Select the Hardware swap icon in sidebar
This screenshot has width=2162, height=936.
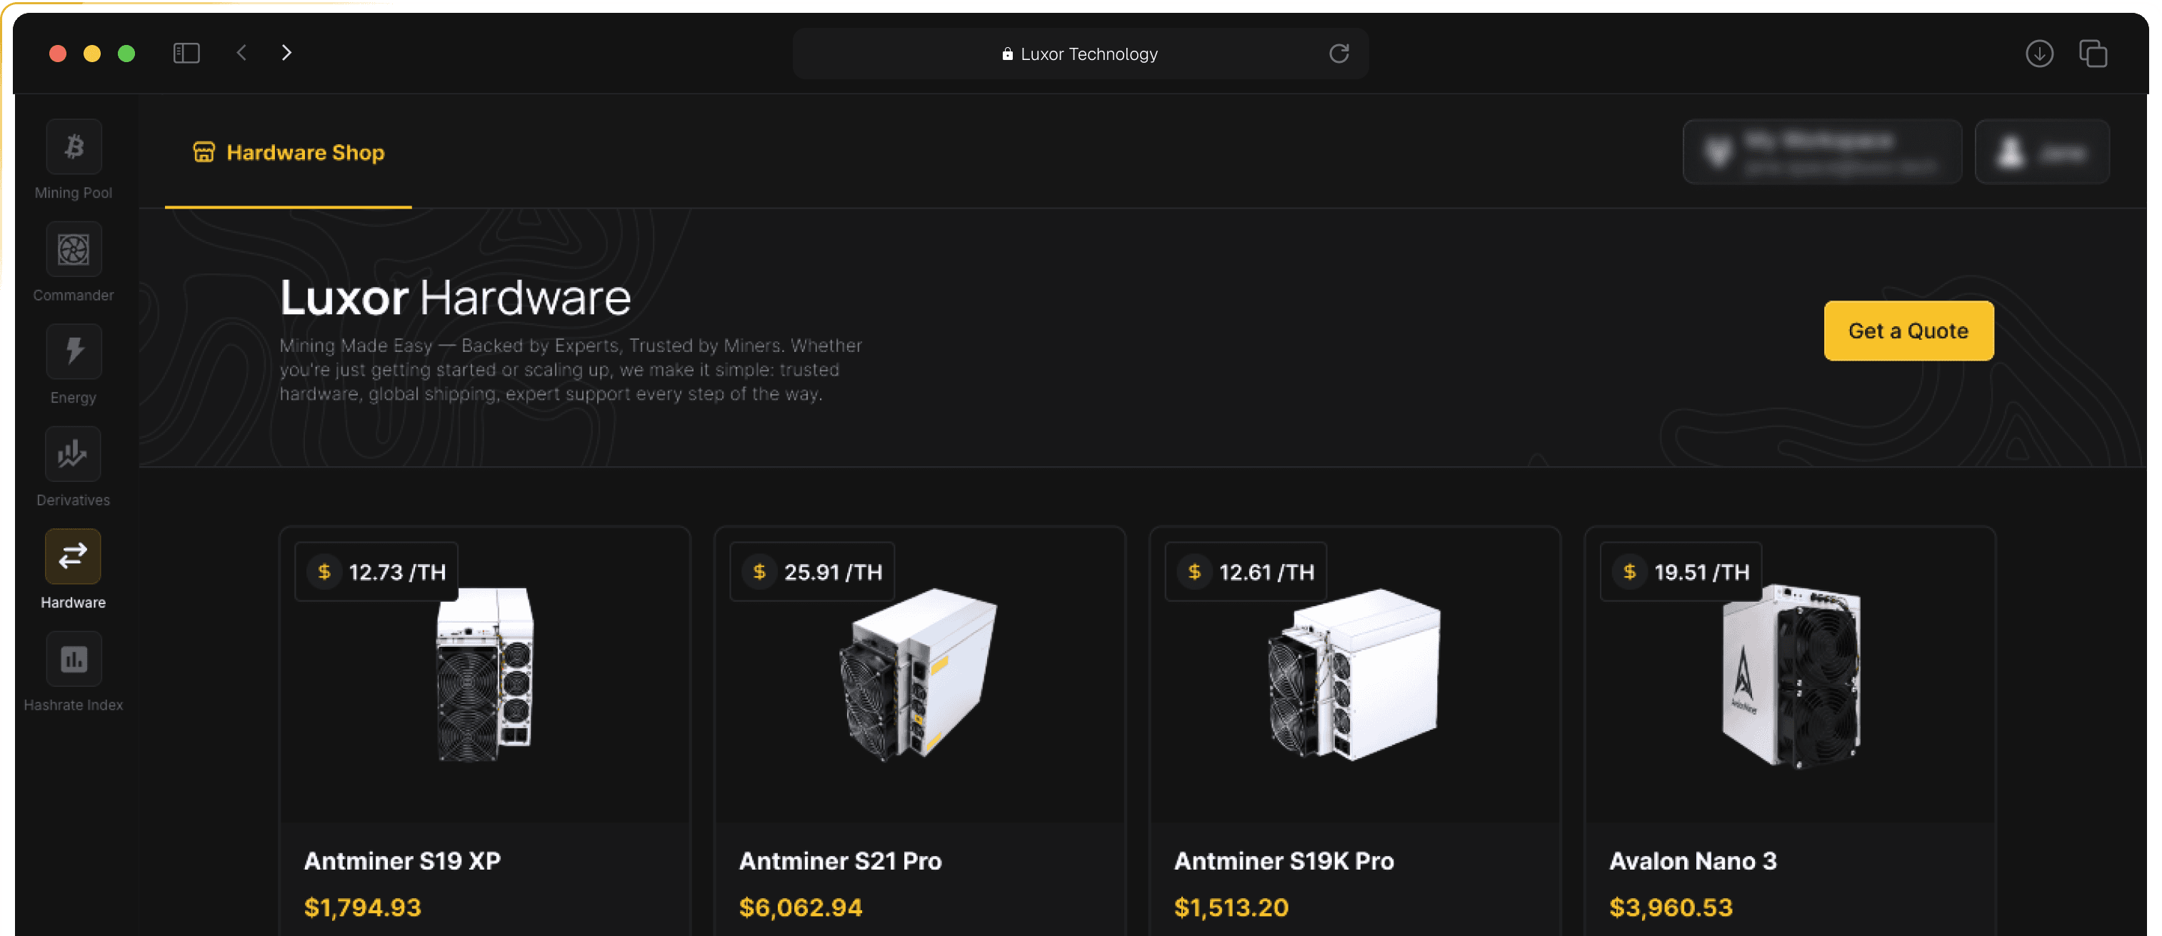coord(73,556)
